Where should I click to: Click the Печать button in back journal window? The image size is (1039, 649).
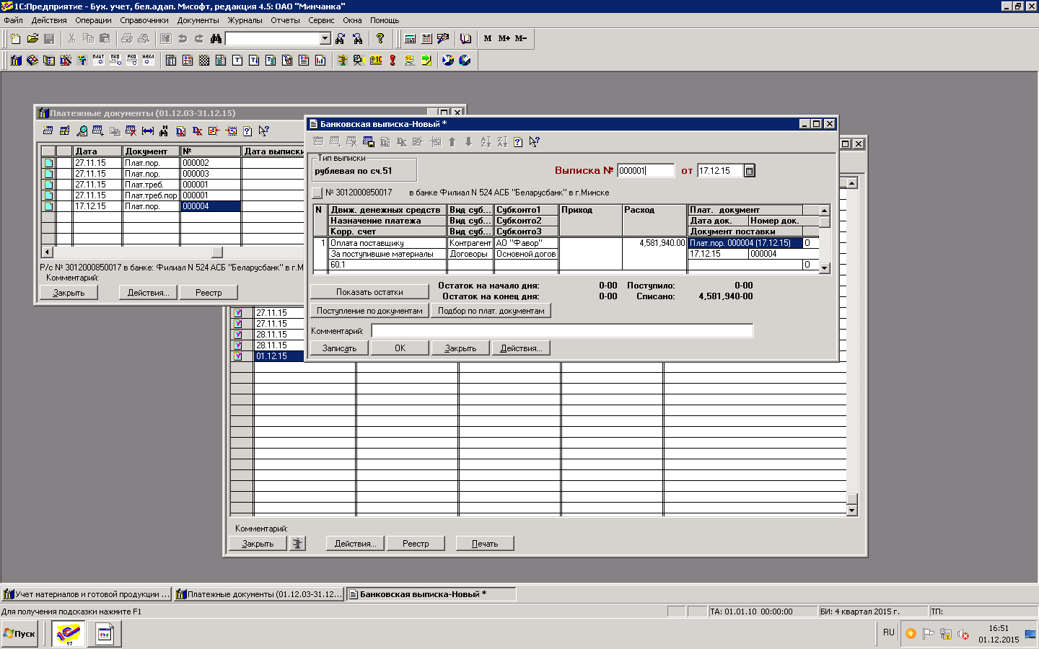(x=485, y=544)
